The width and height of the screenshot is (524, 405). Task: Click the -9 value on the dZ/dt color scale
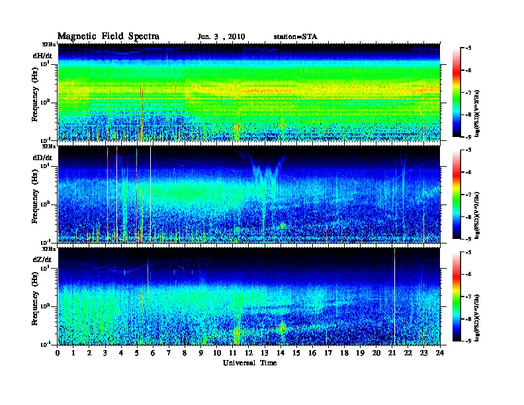[x=468, y=341]
